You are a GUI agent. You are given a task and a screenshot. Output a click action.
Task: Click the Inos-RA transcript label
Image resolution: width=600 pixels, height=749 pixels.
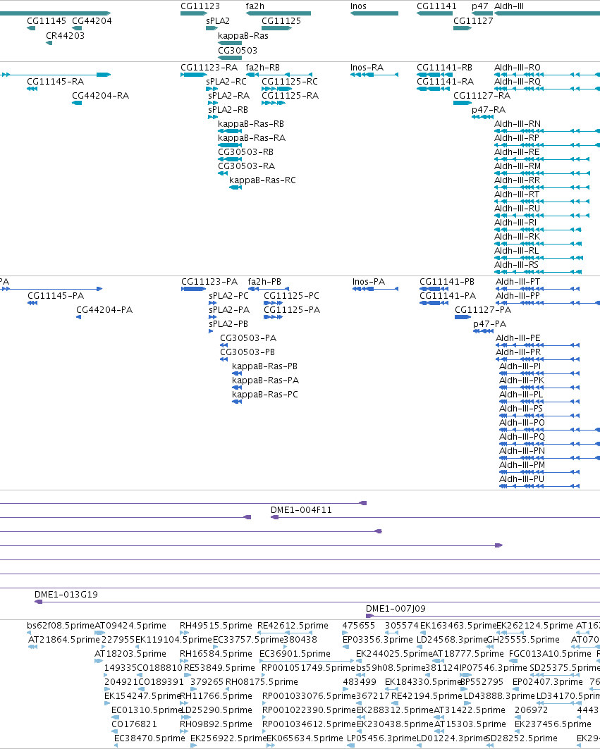point(367,68)
